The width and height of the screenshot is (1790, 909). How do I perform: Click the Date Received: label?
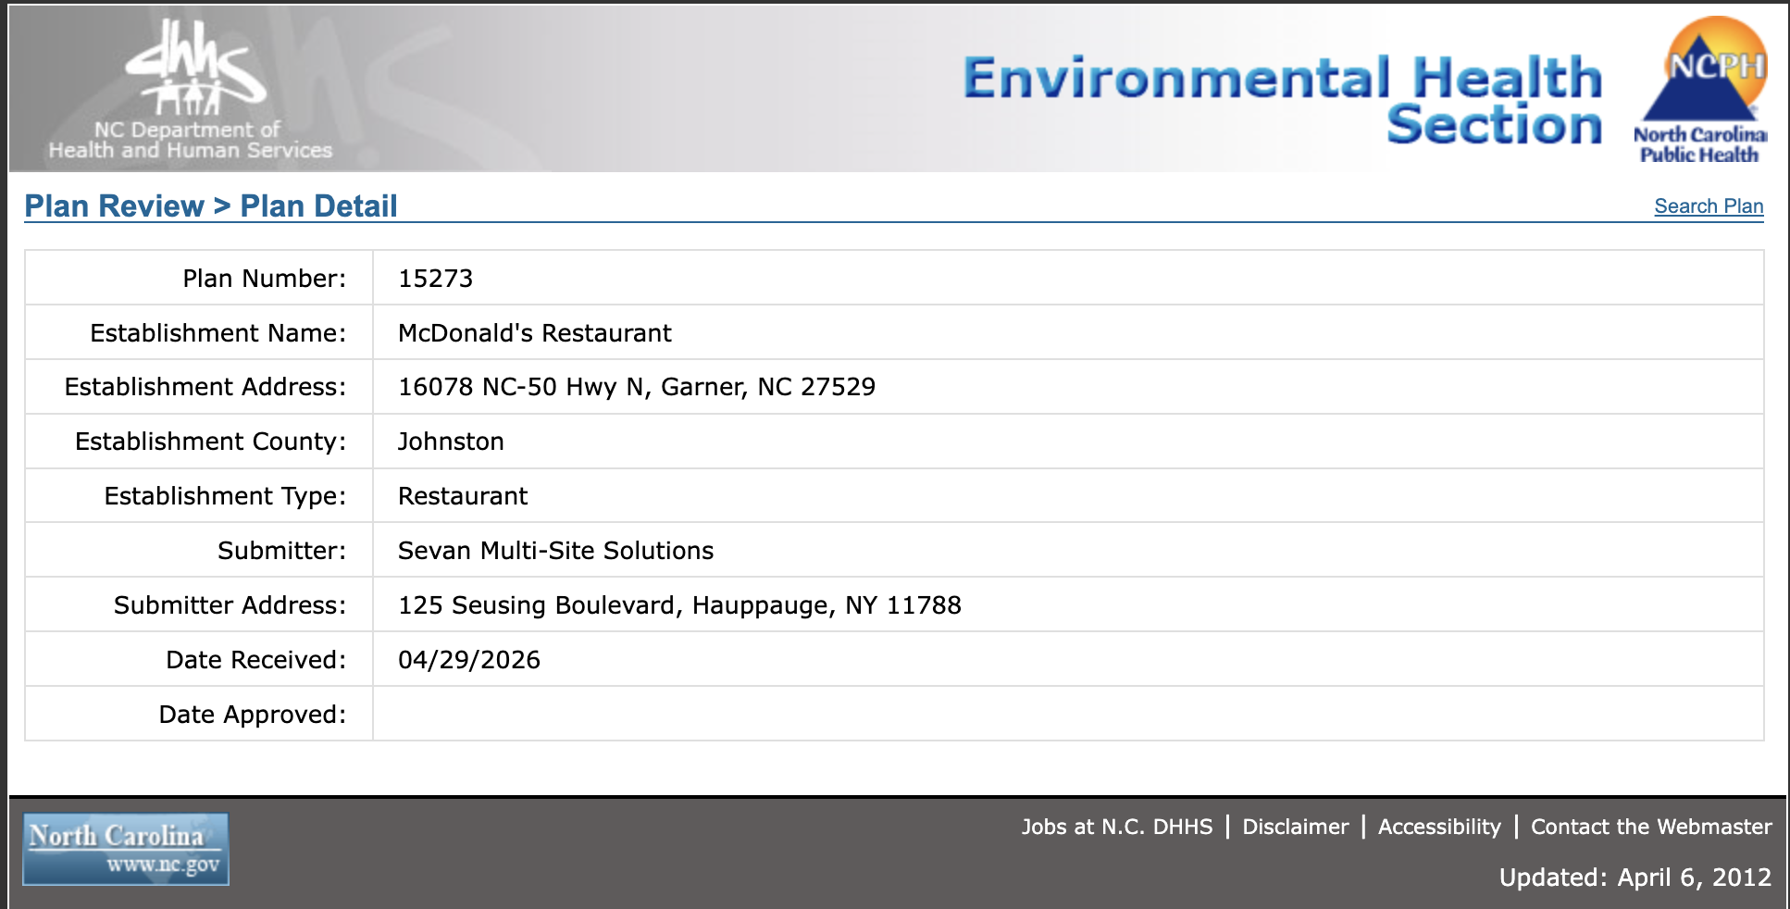[x=255, y=660]
